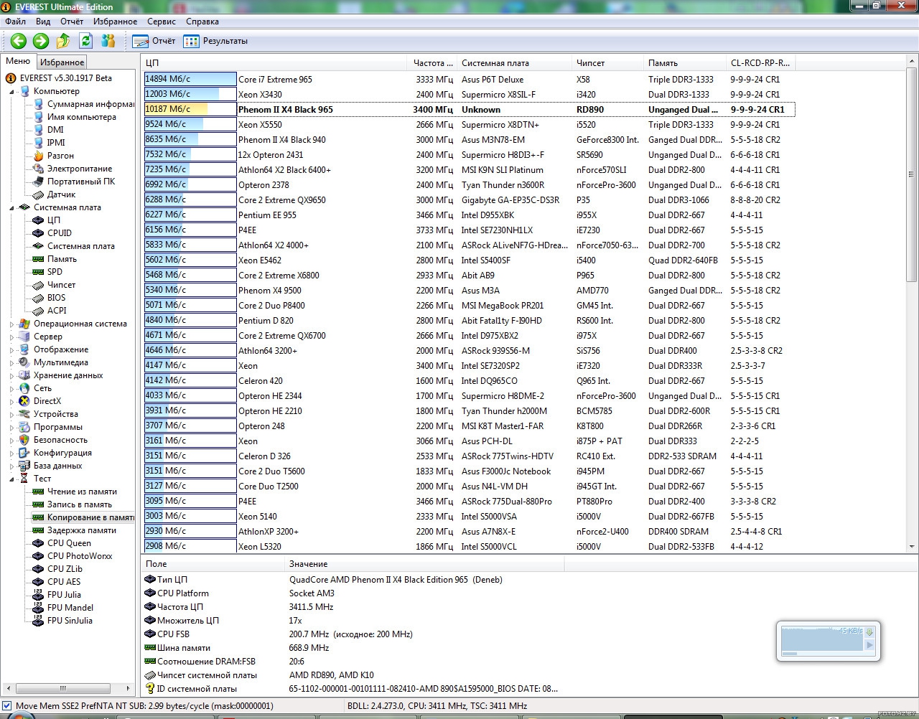Expand the Сервер tree node
The image size is (919, 719).
pyautogui.click(x=11, y=337)
